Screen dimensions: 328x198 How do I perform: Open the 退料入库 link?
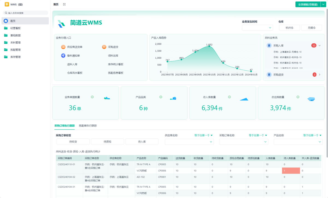[72, 64]
